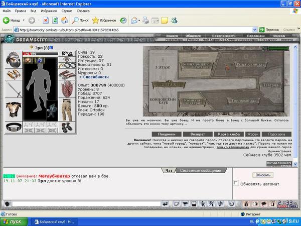This screenshot has height=226, width=301.
Task: Click the smiley face icon in chat bar
Action: click(231, 204)
